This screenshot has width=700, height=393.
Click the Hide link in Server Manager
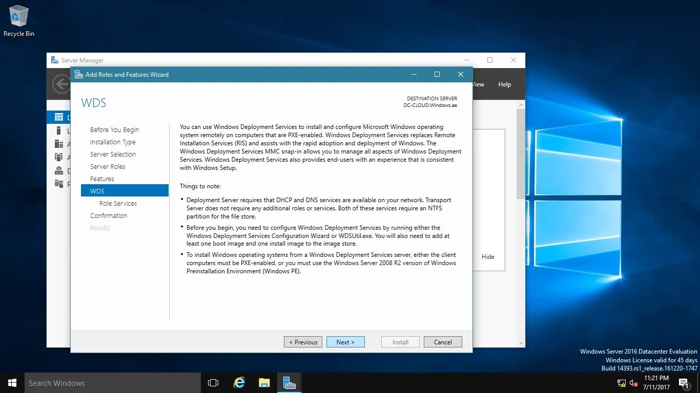click(x=488, y=257)
